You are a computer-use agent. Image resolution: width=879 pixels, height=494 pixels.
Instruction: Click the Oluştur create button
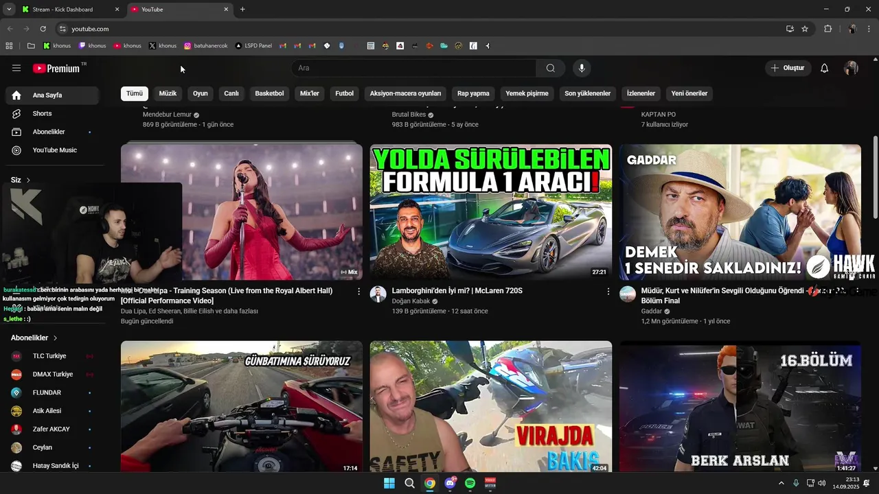[x=788, y=68]
